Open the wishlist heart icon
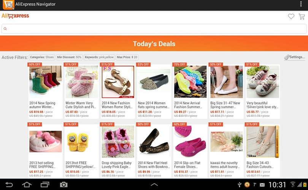Viewport: 308px width, 190px height. 291,16
